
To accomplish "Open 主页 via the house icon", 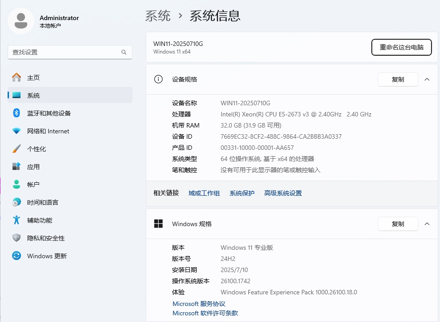I will [16, 78].
